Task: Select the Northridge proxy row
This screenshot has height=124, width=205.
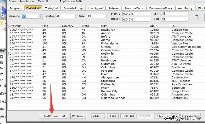Action: pos(106,60)
